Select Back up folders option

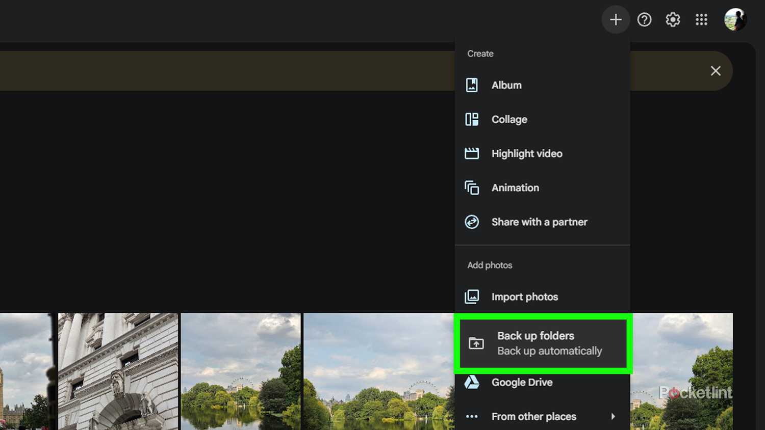(543, 343)
